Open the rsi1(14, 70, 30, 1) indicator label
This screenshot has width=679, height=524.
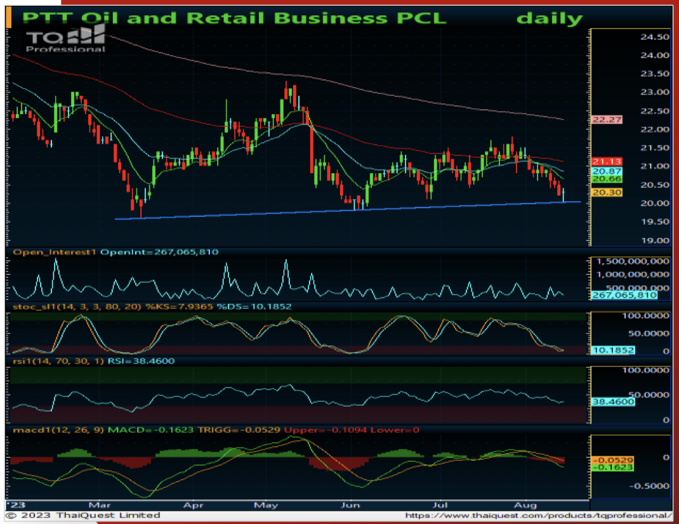pos(58,361)
